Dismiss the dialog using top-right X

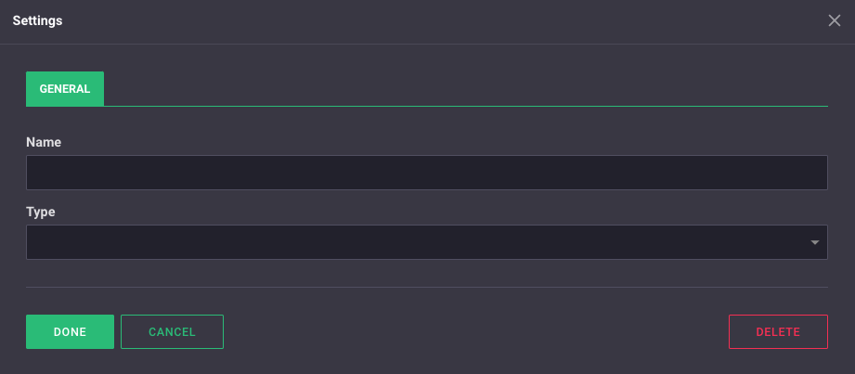coord(834,21)
